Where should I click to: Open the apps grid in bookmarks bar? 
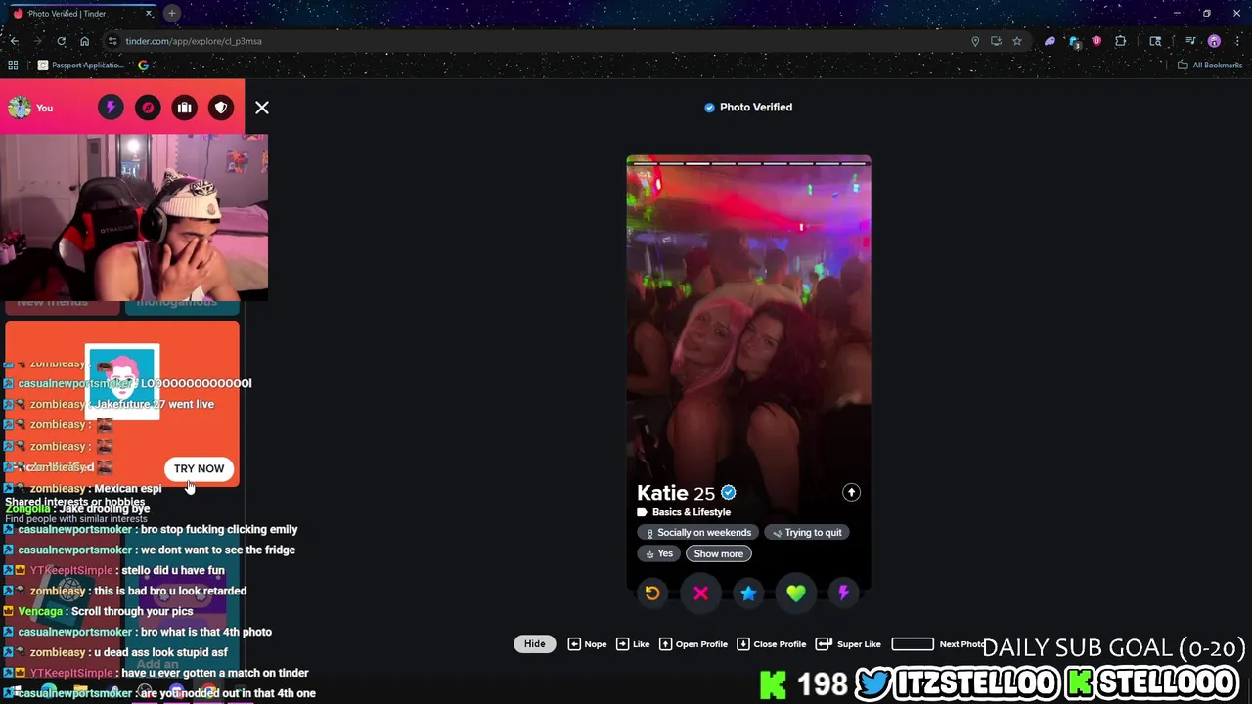point(13,66)
